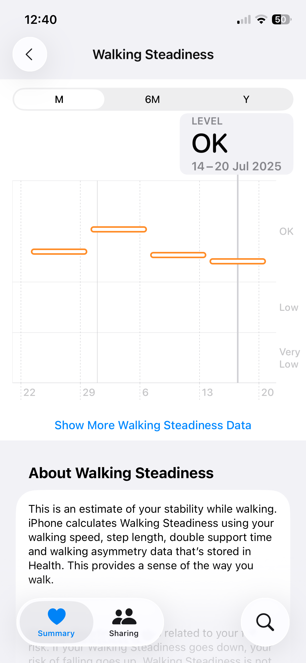
Task: Select the Summary heart icon
Action: click(56, 616)
